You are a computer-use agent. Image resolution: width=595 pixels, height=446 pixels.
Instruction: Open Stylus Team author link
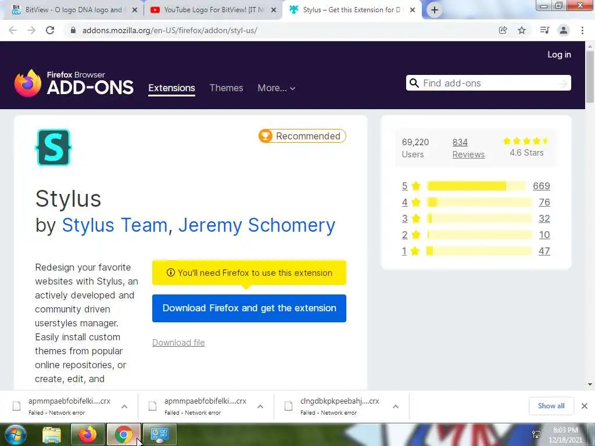(x=114, y=225)
